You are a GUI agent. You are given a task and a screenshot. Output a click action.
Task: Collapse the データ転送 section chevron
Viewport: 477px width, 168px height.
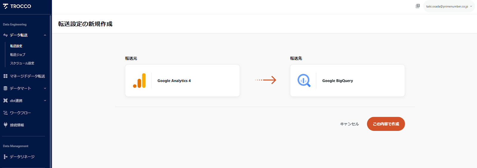pos(45,35)
